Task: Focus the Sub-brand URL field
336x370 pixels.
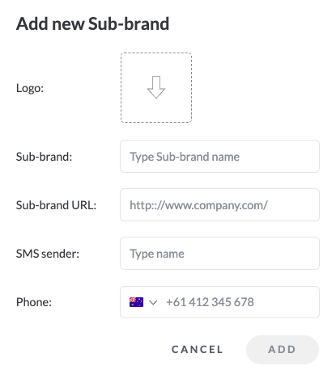Action: point(219,205)
